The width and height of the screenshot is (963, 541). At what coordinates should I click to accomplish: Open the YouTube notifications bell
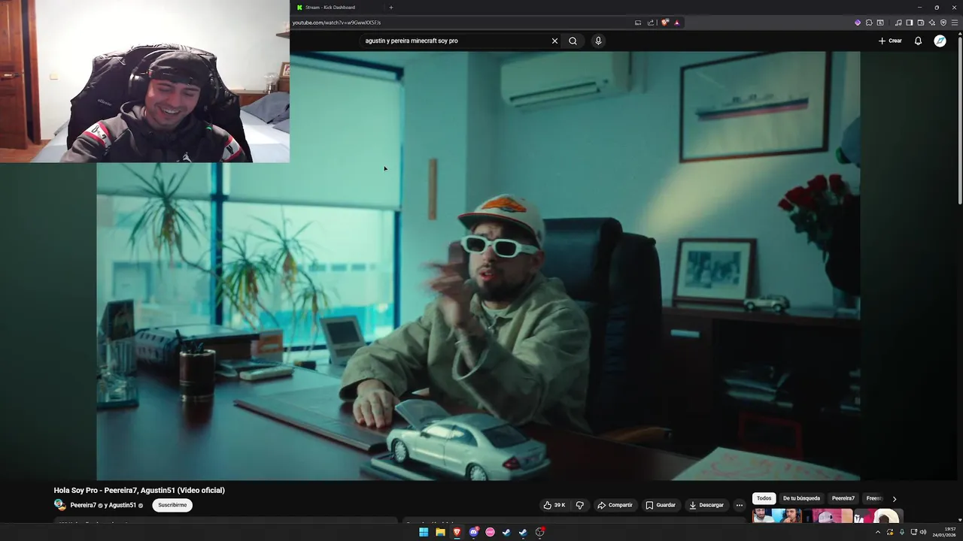pos(918,41)
